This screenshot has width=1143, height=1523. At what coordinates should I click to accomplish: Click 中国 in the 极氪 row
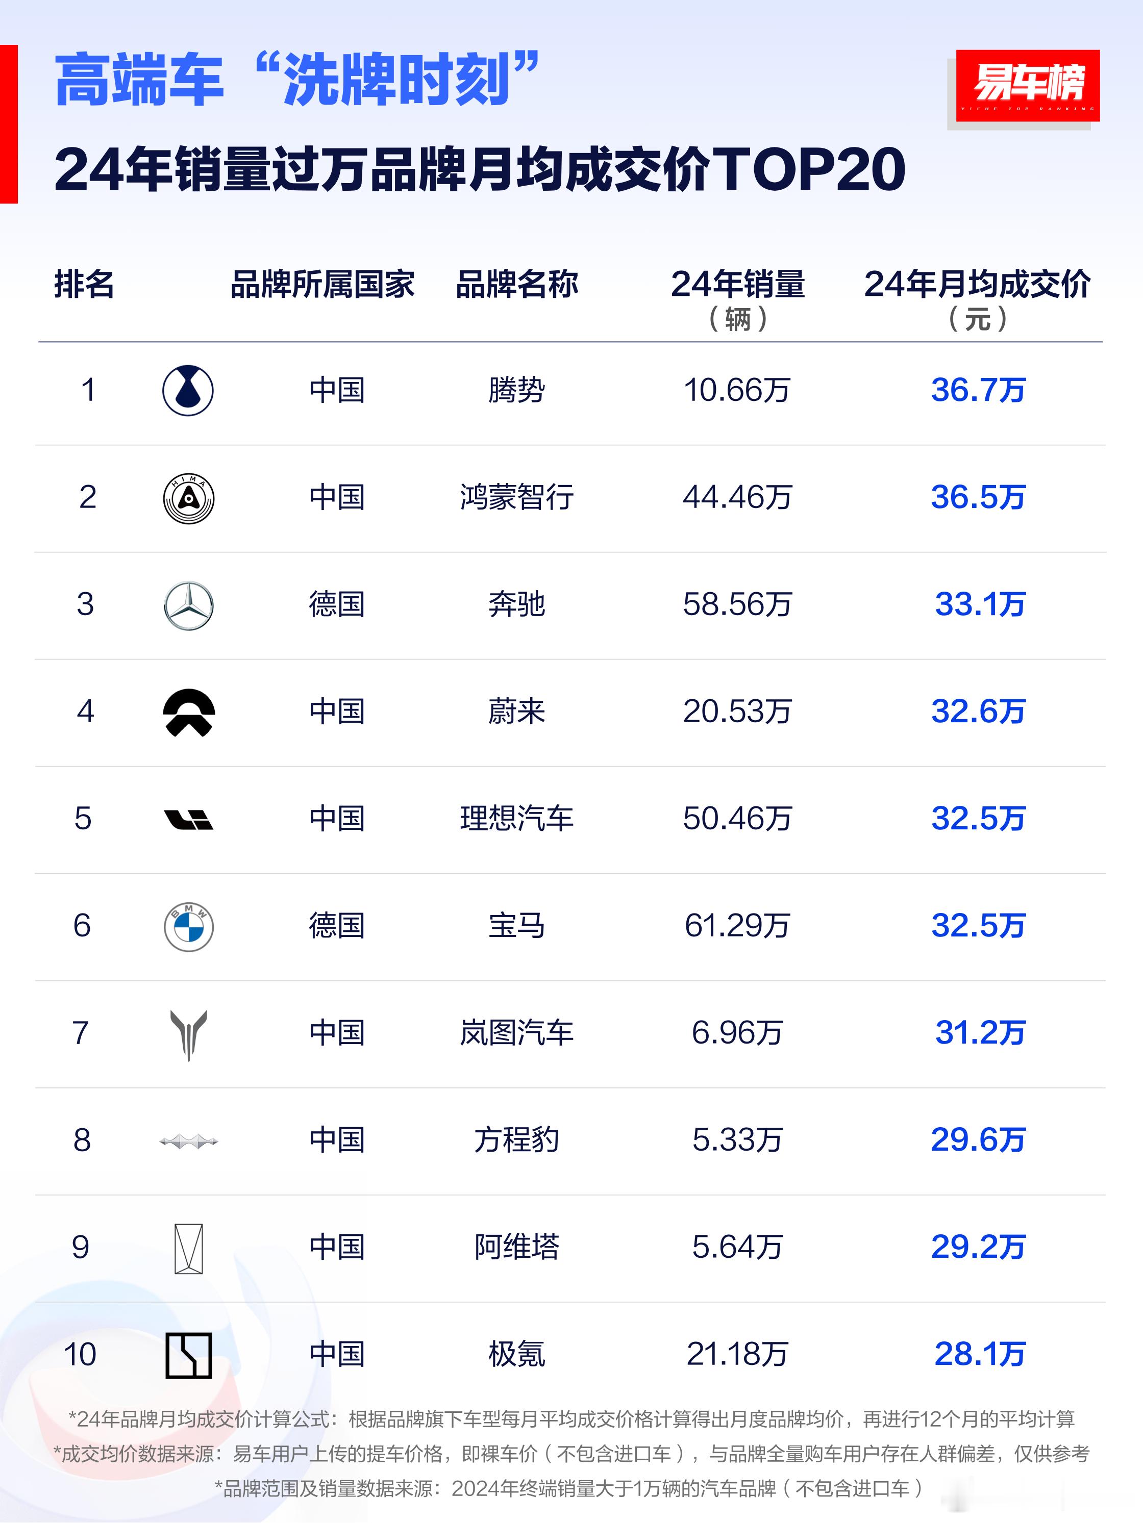336,1354
